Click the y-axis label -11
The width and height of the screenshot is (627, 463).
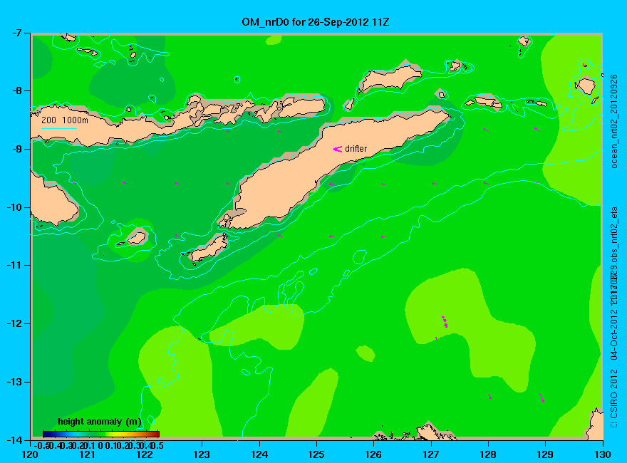tap(14, 265)
